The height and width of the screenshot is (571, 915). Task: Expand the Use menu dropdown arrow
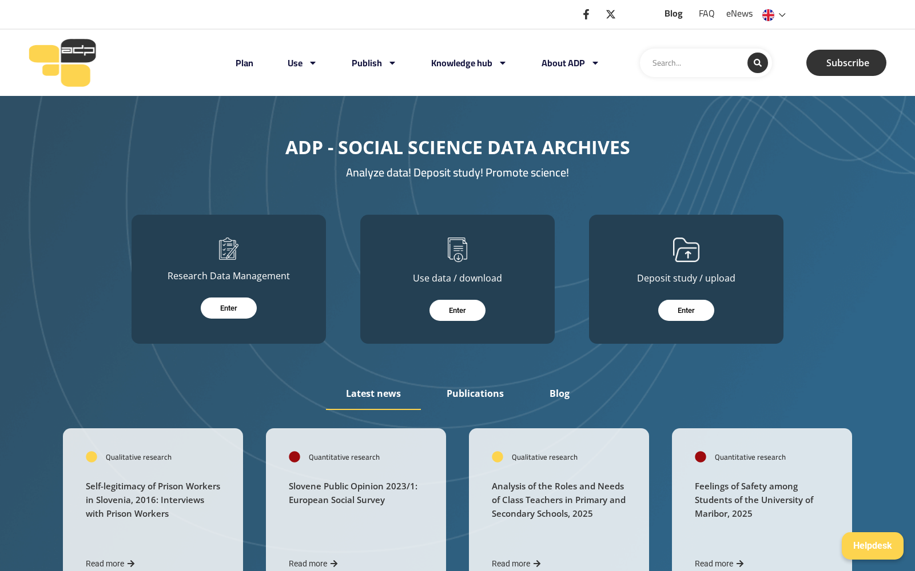pyautogui.click(x=313, y=63)
